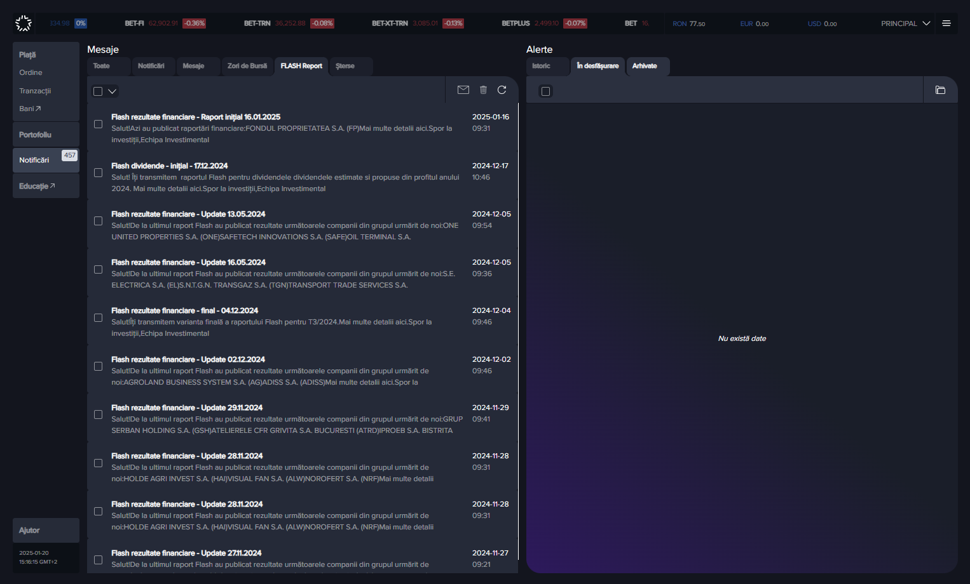Check the final 04.12.2024 message
Image resolution: width=970 pixels, height=584 pixels.
point(98,317)
